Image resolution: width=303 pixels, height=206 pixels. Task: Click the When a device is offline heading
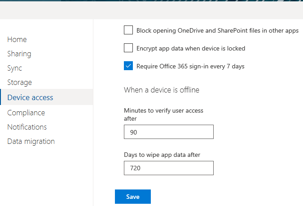point(162,90)
